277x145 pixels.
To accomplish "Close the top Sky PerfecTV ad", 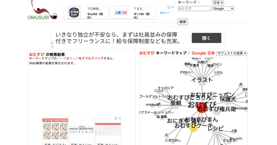I will pos(173,7).
